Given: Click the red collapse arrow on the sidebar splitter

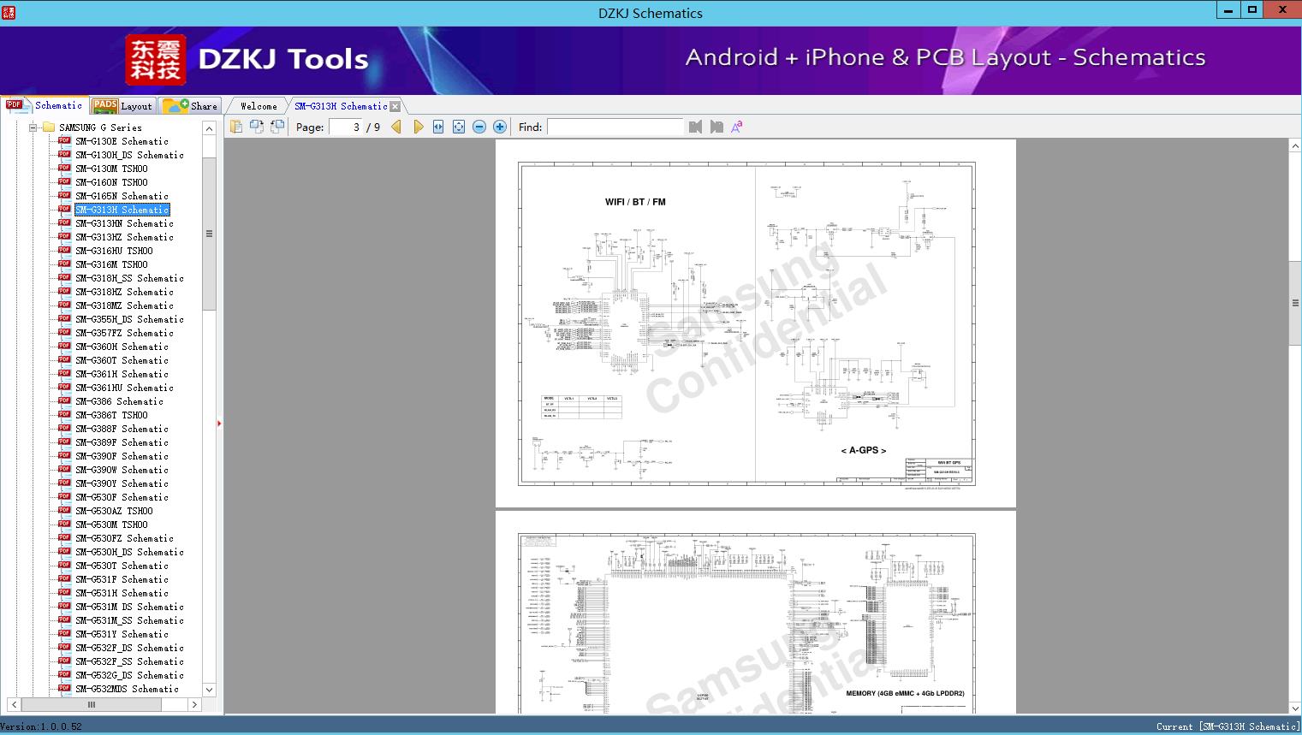Looking at the screenshot, I should (219, 423).
